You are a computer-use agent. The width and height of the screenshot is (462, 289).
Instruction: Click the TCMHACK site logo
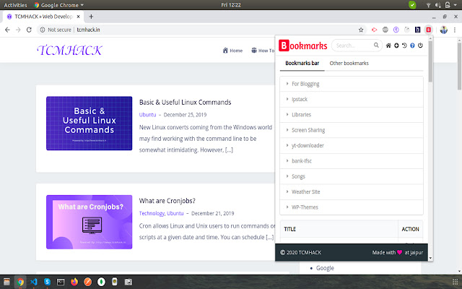pyautogui.click(x=69, y=51)
